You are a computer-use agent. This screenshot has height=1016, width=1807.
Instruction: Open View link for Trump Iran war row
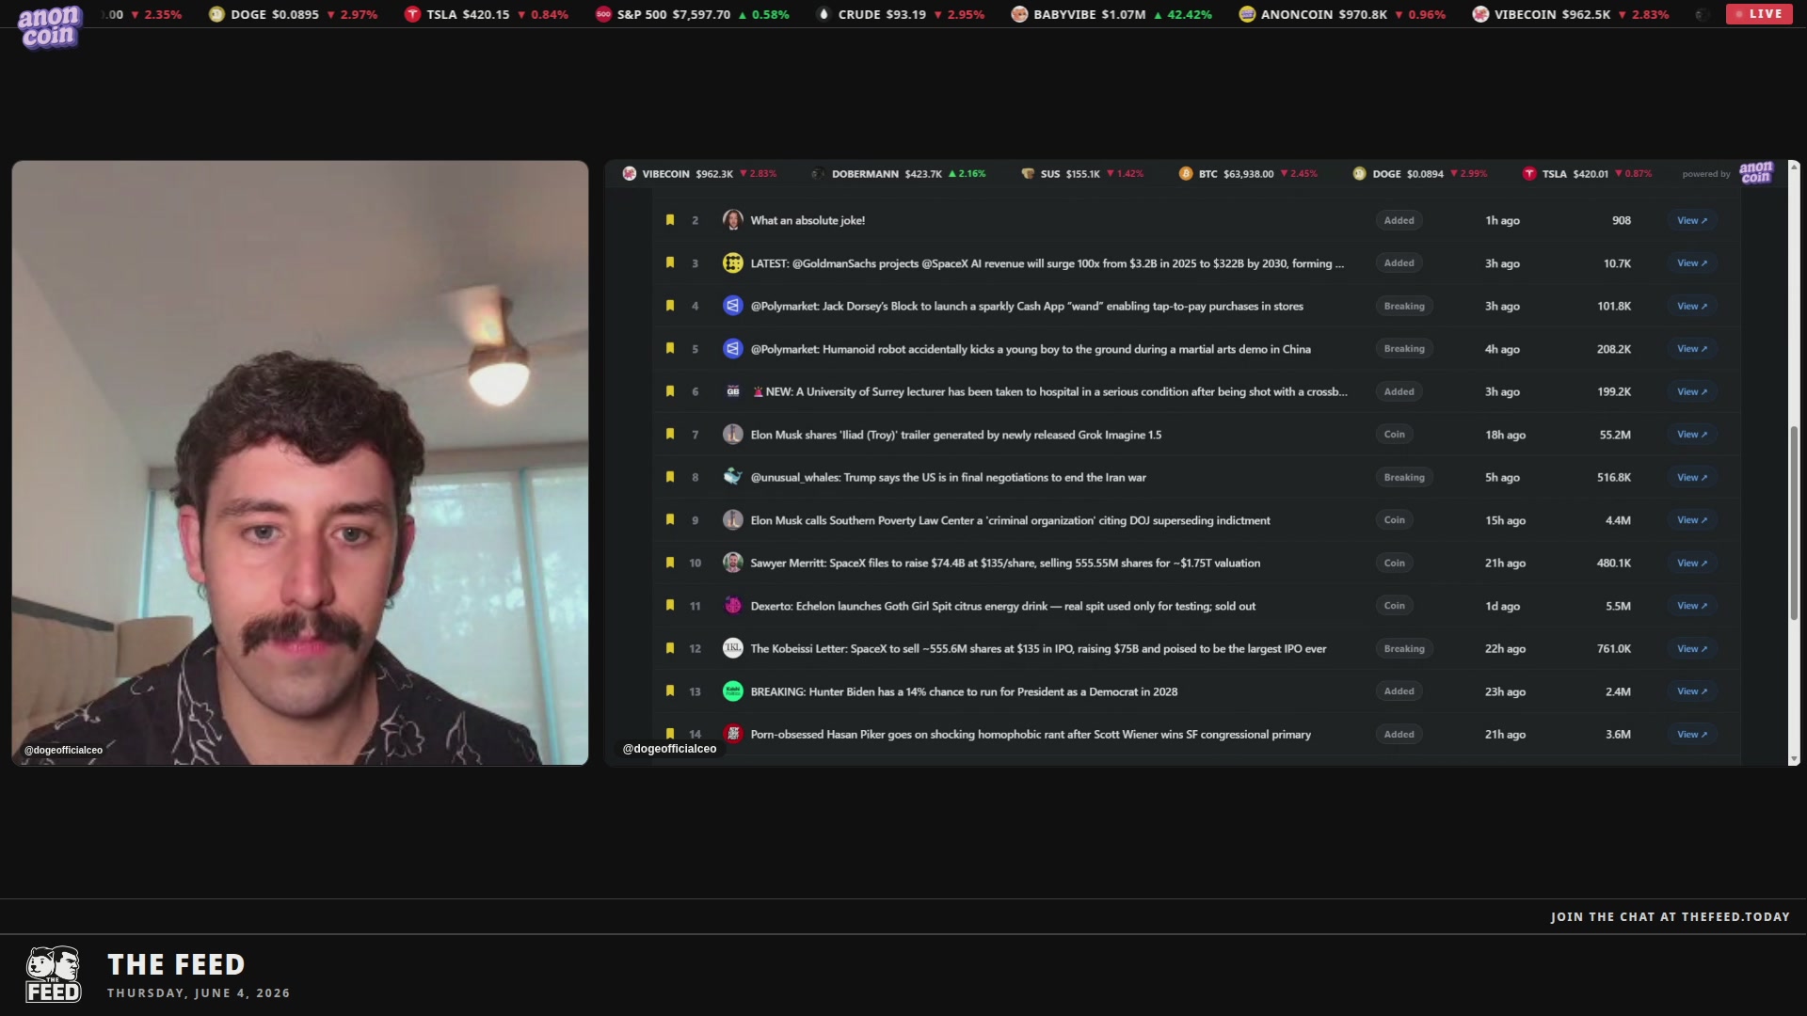[x=1691, y=477]
